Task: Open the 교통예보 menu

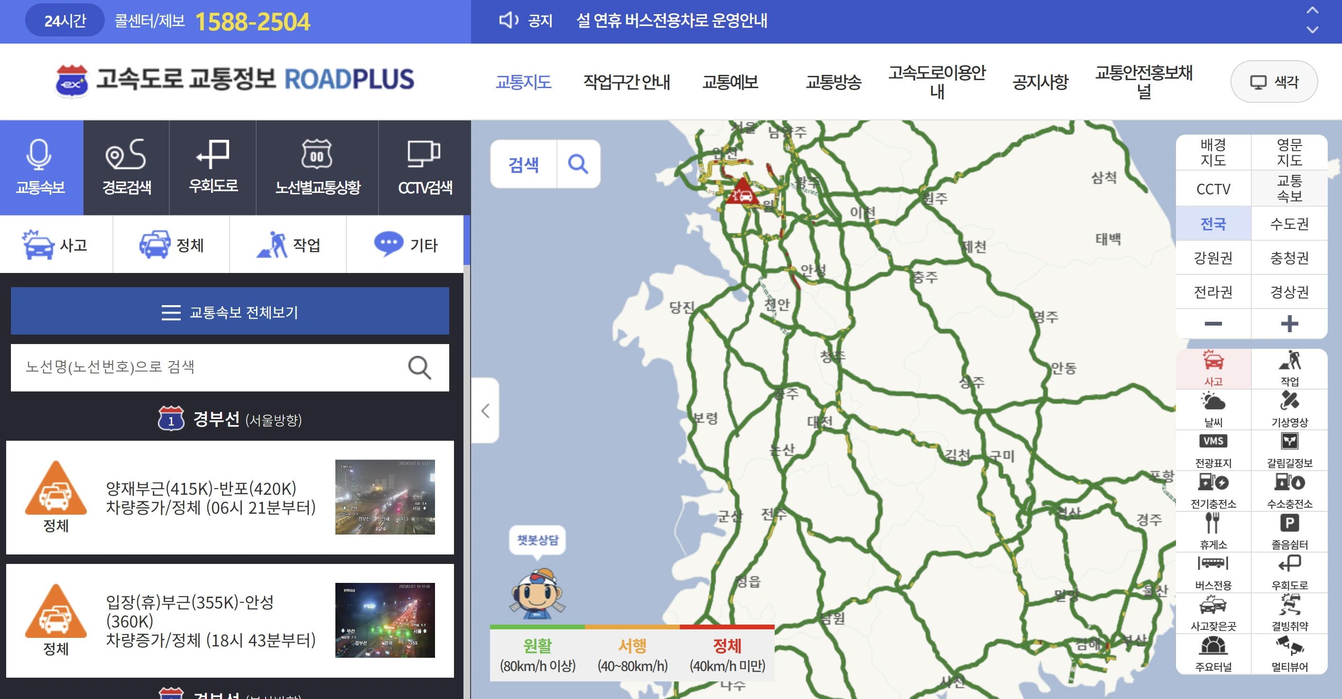Action: point(730,82)
